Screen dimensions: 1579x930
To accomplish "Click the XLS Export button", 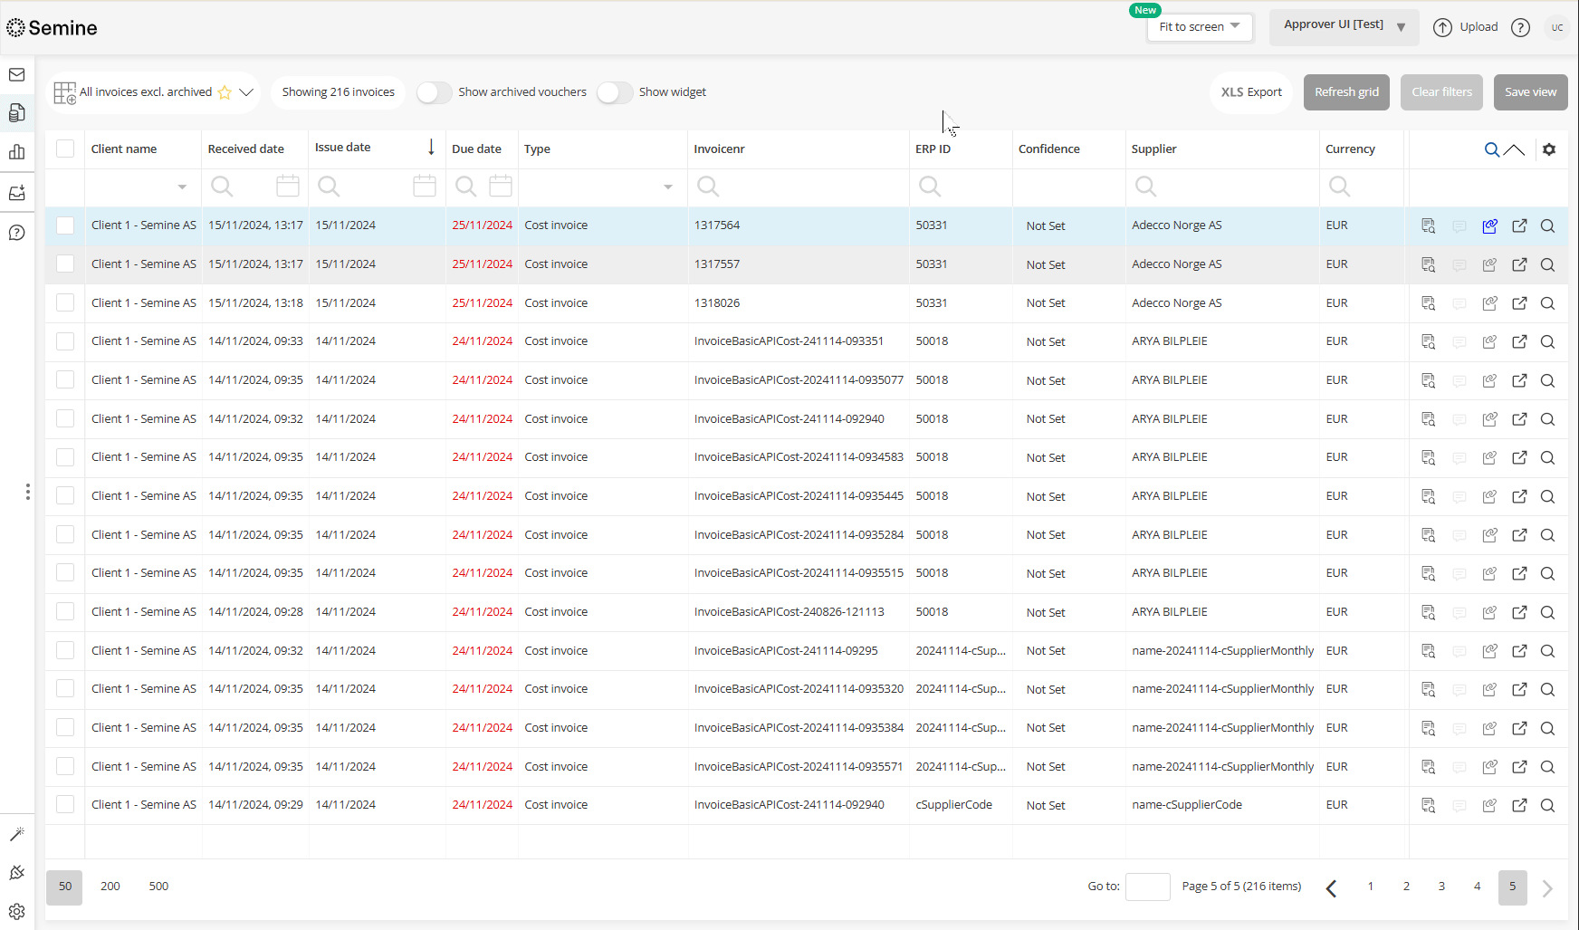I will [x=1250, y=92].
